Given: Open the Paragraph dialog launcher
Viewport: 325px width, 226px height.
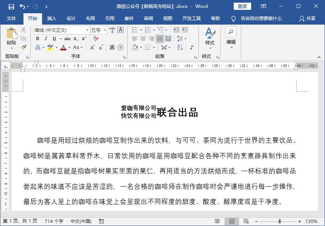Looking at the screenshot, I should pos(195,57).
